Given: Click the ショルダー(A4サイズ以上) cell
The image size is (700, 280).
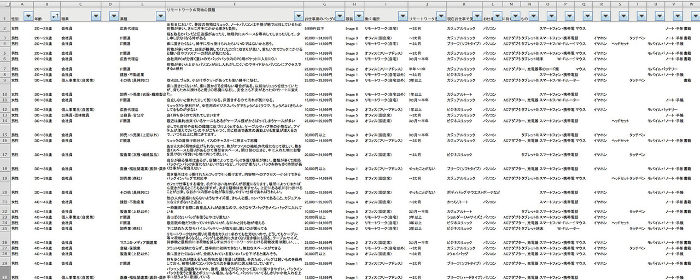Looking at the screenshot, I should (465, 217).
